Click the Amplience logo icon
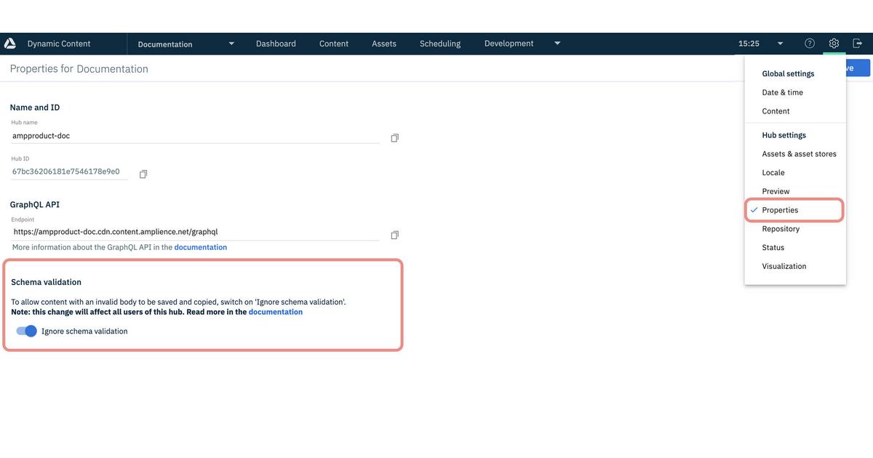 10,44
